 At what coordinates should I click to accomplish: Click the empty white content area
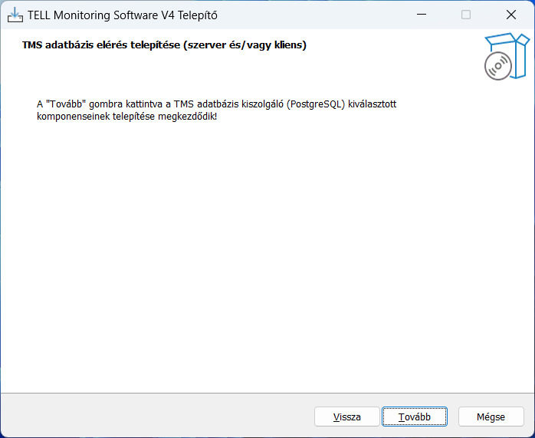(267, 256)
